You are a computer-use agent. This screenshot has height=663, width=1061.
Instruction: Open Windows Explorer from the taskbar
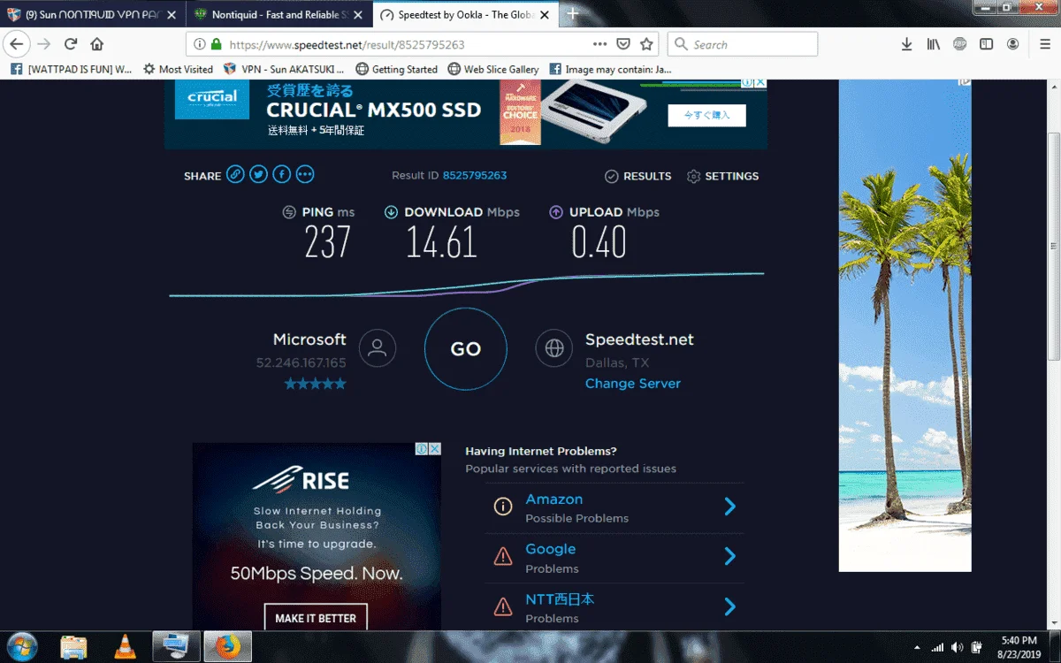[x=74, y=647]
